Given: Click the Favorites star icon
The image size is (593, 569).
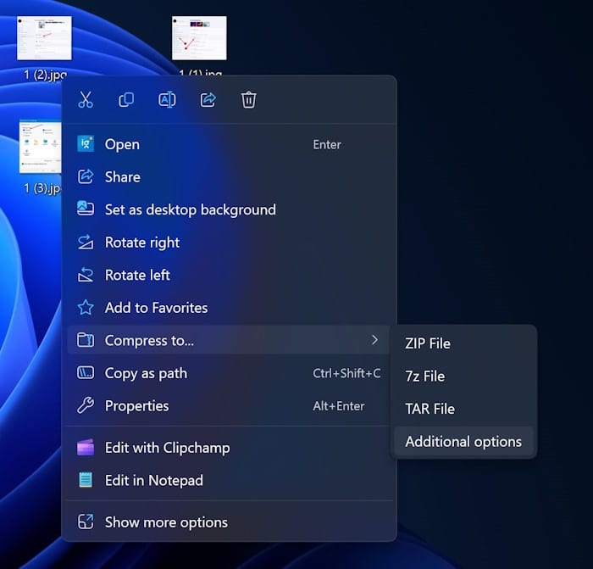Looking at the screenshot, I should click(x=86, y=308).
